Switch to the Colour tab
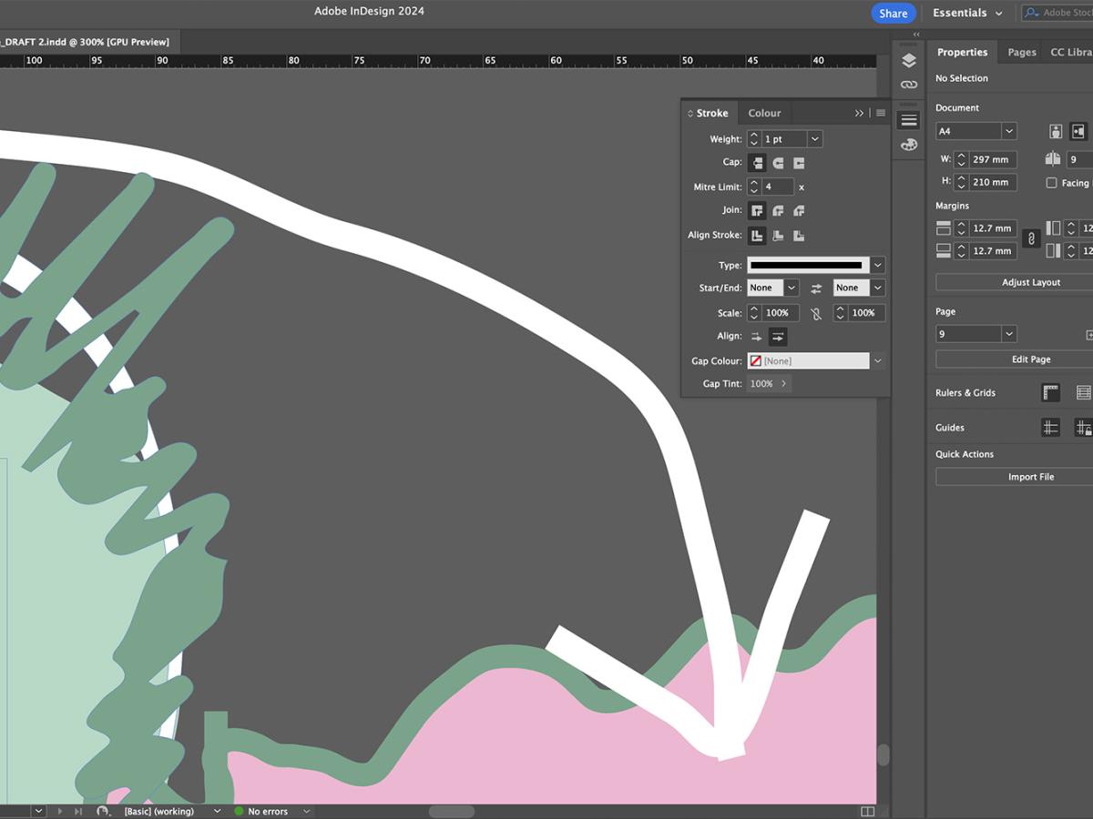Image resolution: width=1093 pixels, height=819 pixels. [764, 113]
